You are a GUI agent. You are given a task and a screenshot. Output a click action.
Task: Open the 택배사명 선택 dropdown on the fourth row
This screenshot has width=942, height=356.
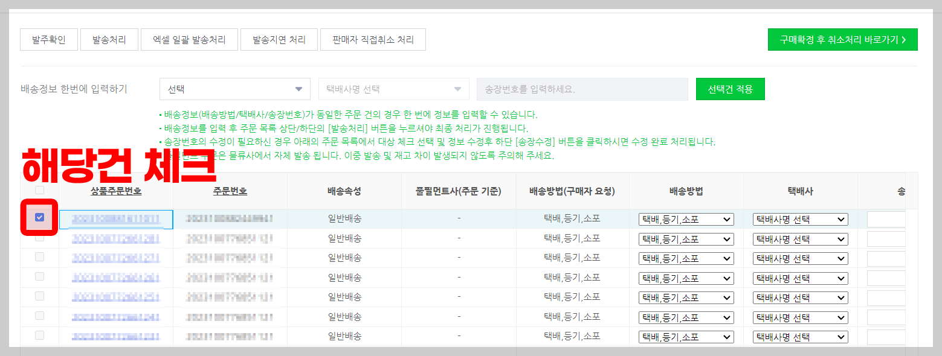[x=799, y=278]
